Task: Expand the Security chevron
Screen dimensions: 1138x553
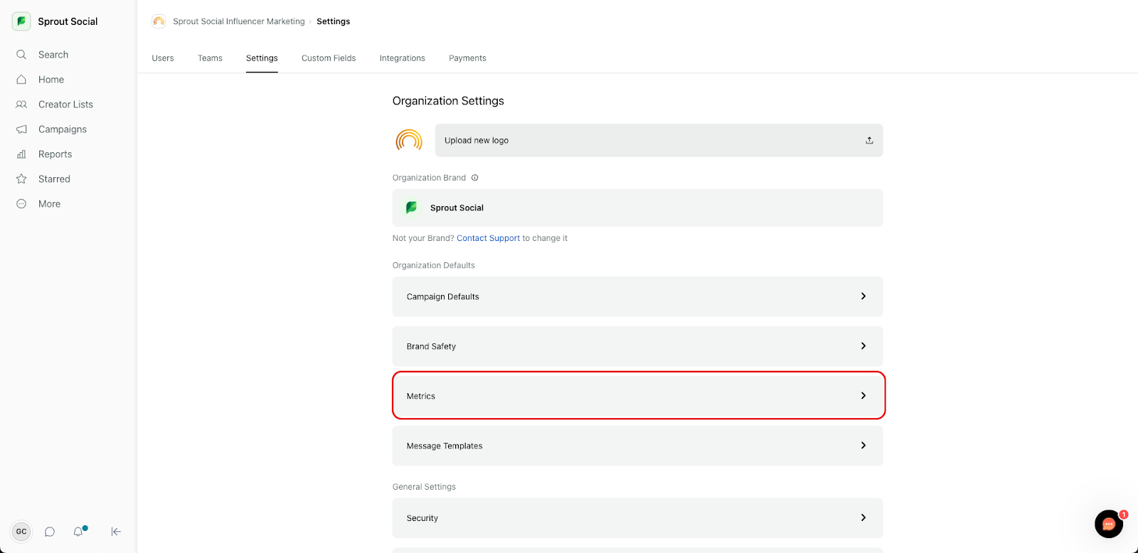Action: click(x=863, y=518)
